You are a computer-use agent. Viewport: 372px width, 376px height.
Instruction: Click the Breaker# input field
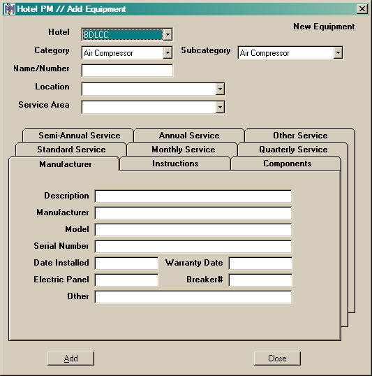click(x=260, y=280)
